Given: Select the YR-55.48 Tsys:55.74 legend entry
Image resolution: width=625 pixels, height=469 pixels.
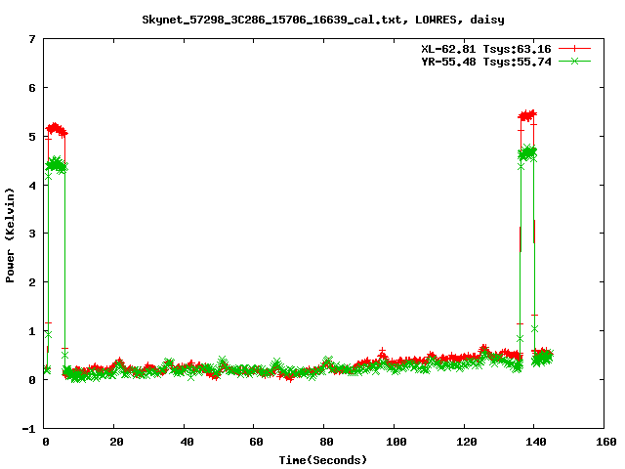Looking at the screenshot, I should (x=486, y=62).
